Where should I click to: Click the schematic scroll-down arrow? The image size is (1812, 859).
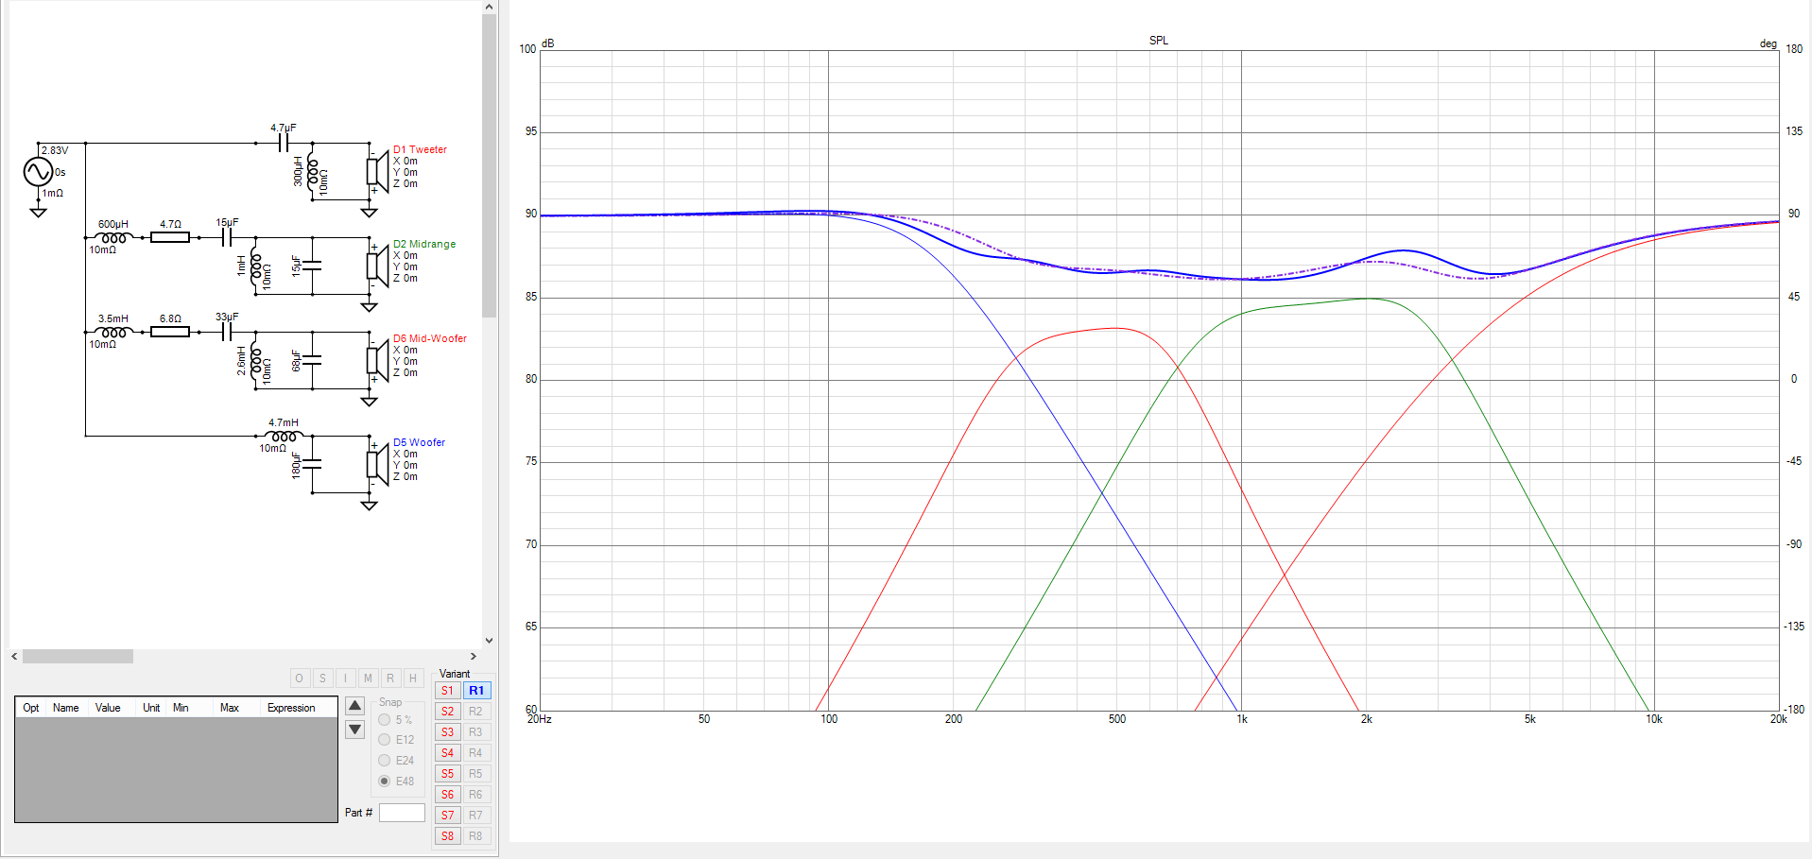489,640
